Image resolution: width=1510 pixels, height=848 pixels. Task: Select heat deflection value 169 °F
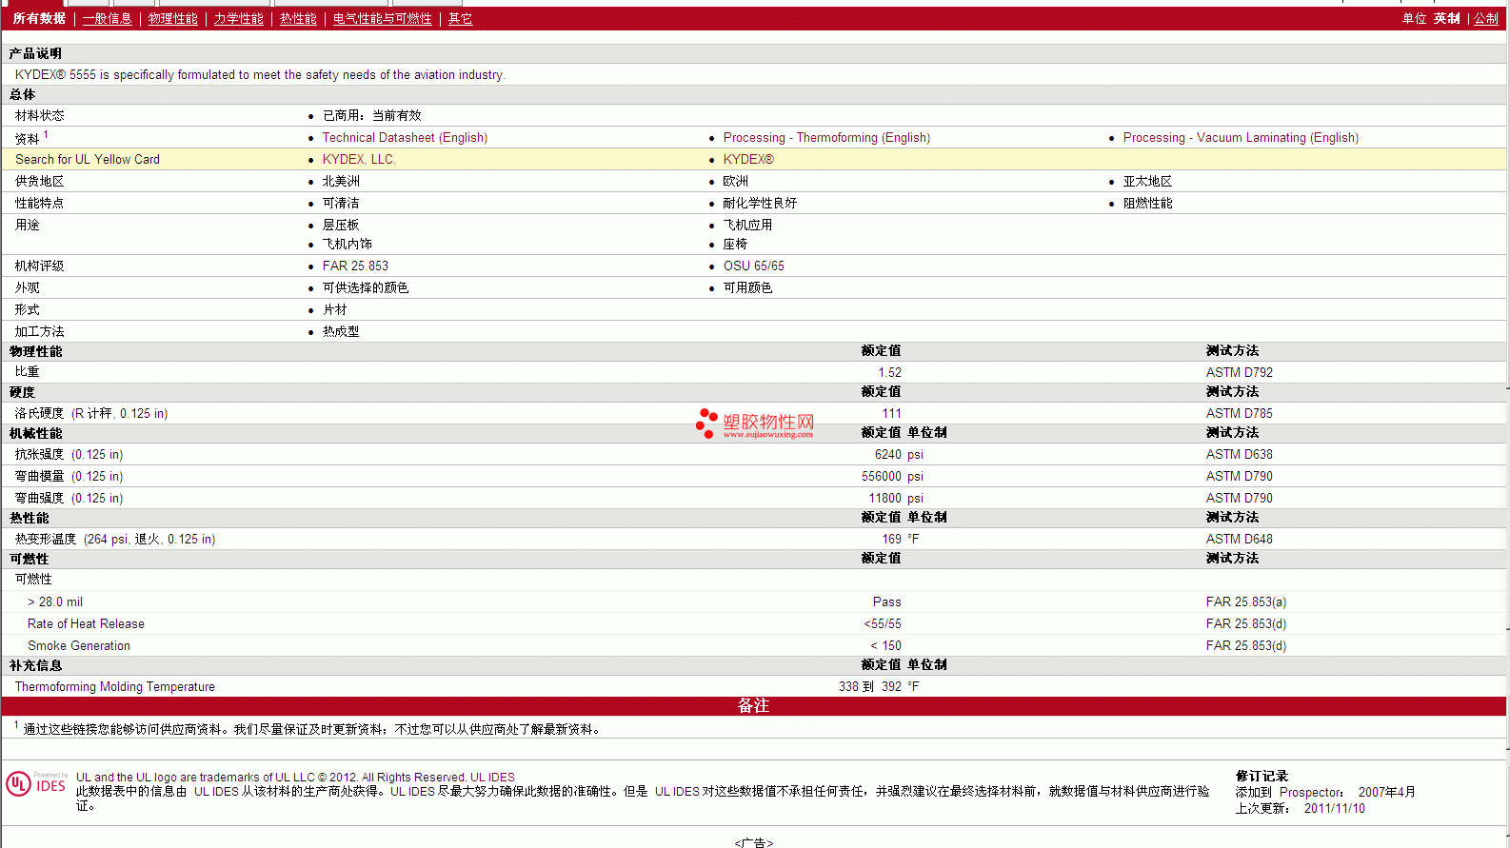[901, 539]
